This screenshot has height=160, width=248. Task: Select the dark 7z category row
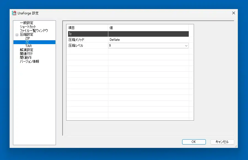coord(128,34)
